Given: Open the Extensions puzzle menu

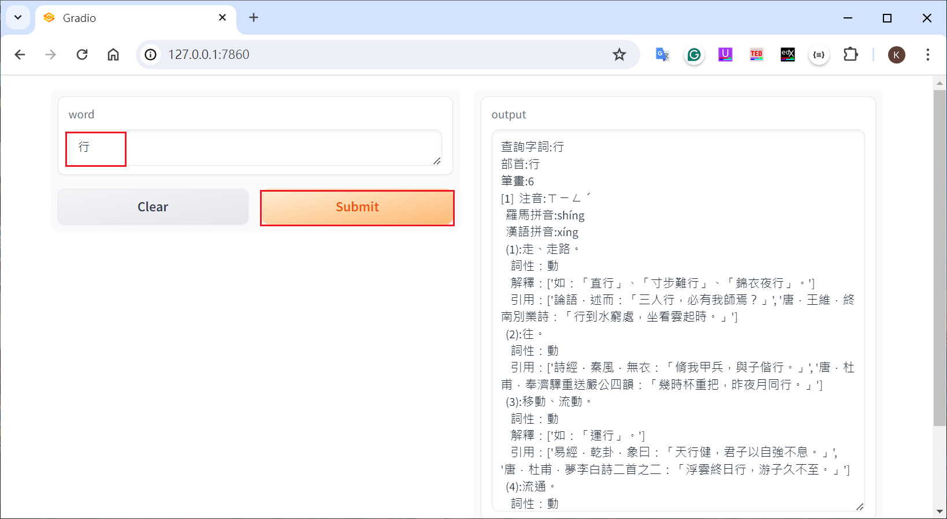Looking at the screenshot, I should [851, 54].
